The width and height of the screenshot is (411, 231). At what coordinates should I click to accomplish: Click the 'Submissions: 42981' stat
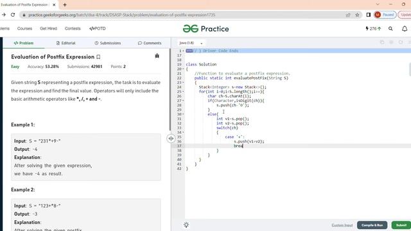point(85,67)
